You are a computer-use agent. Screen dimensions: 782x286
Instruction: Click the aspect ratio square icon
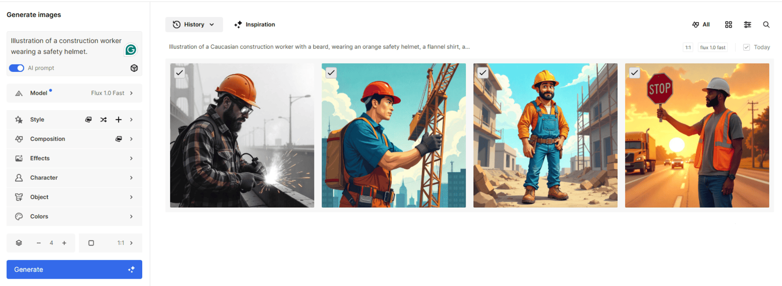tap(91, 243)
